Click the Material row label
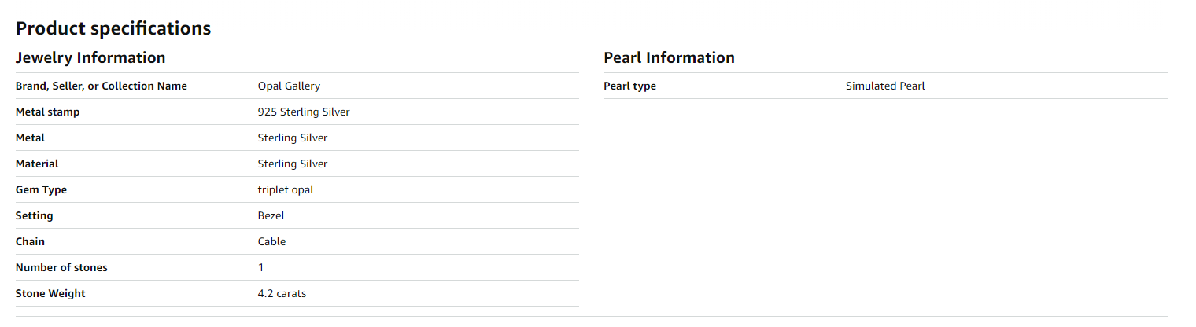 (37, 163)
